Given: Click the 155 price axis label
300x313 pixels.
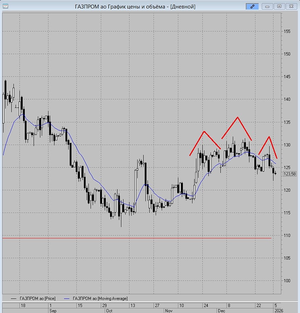Looking at the screenshot, I should coord(287,31).
